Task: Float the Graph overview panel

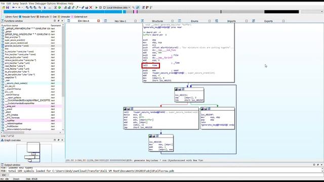Action: coord(59,140)
